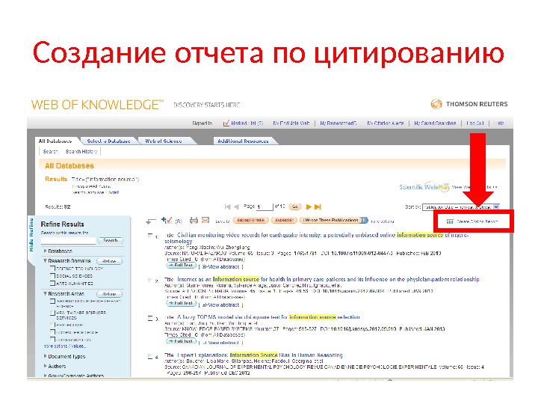Collapse the Research Areas section

pos(45,294)
